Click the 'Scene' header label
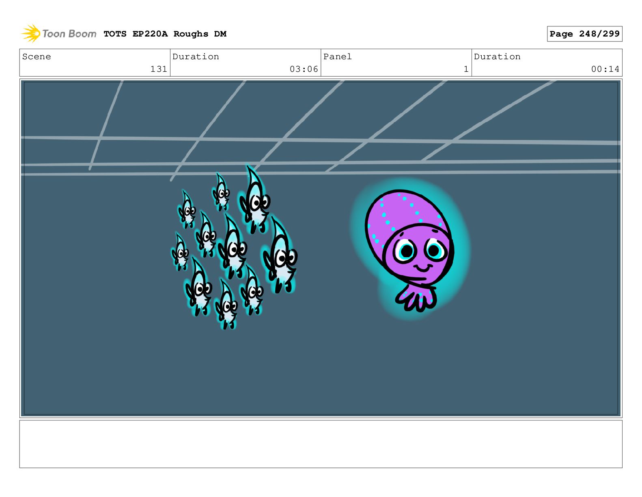 (x=37, y=57)
